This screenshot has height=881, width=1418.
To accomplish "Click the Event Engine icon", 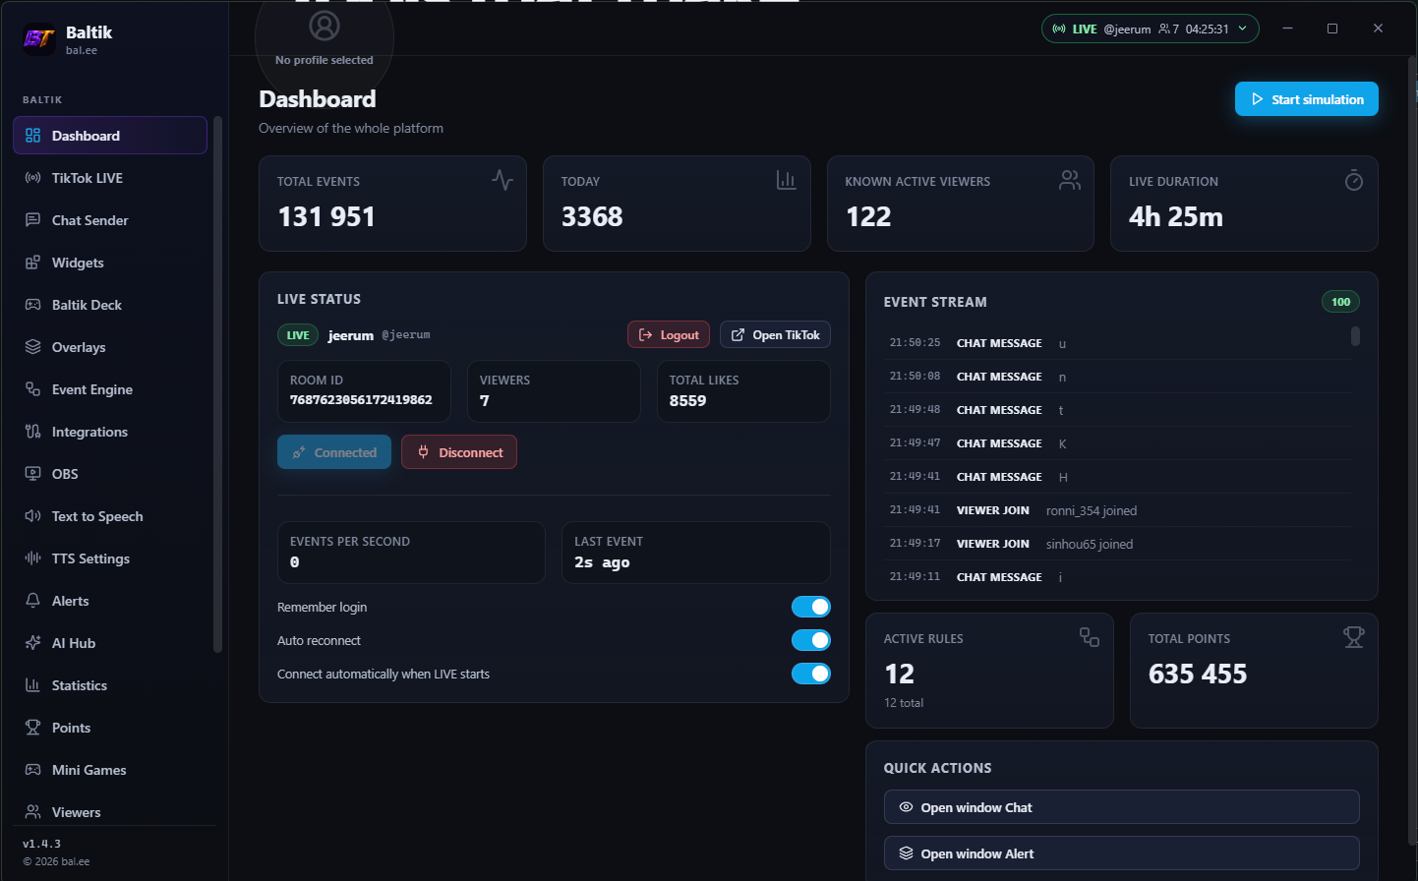I will (x=32, y=389).
